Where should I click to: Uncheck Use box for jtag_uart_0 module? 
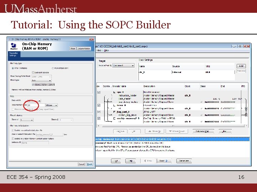(99, 112)
